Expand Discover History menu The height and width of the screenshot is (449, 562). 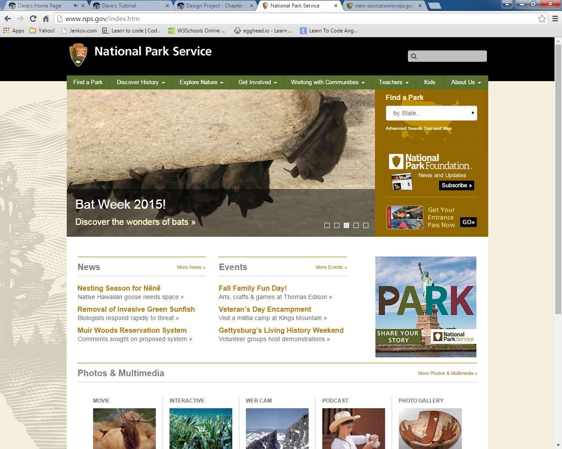140,82
